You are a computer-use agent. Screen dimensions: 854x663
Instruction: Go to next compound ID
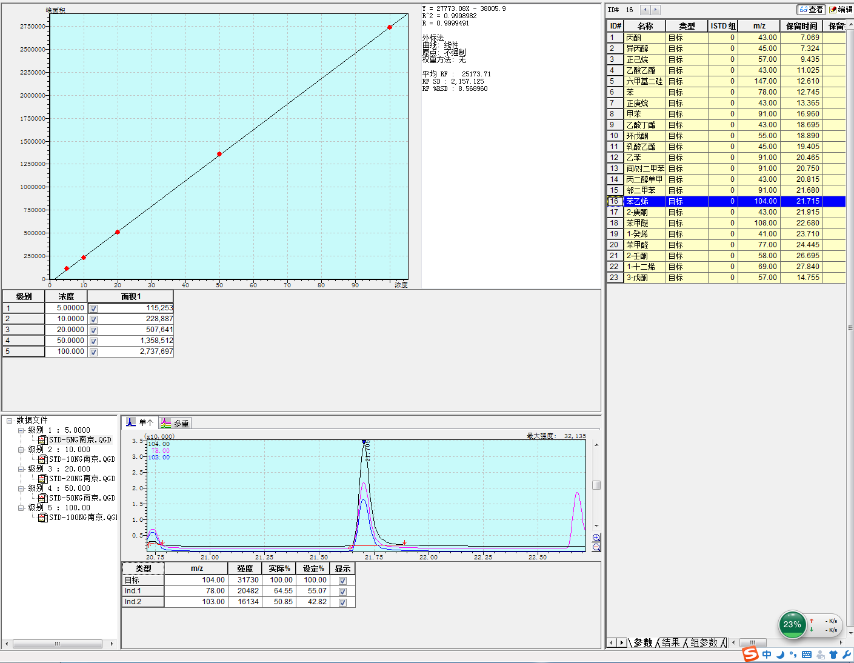coord(655,10)
